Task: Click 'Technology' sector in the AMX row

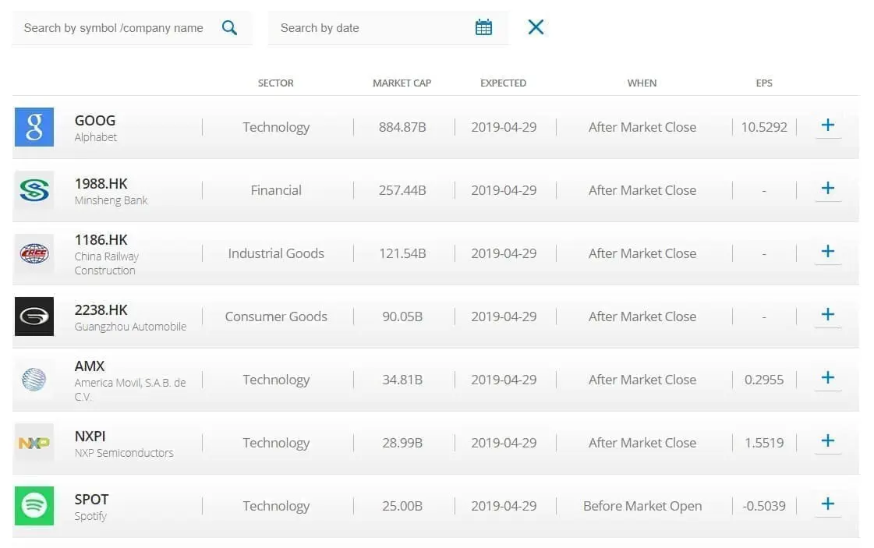Action: 276,380
